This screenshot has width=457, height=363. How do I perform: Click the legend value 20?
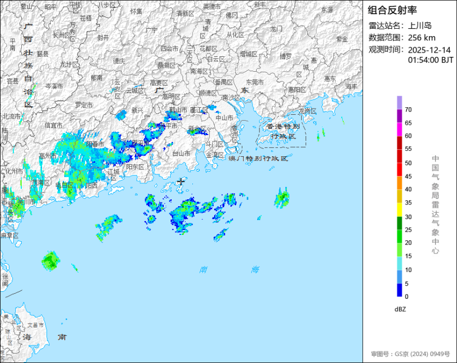[408, 243]
